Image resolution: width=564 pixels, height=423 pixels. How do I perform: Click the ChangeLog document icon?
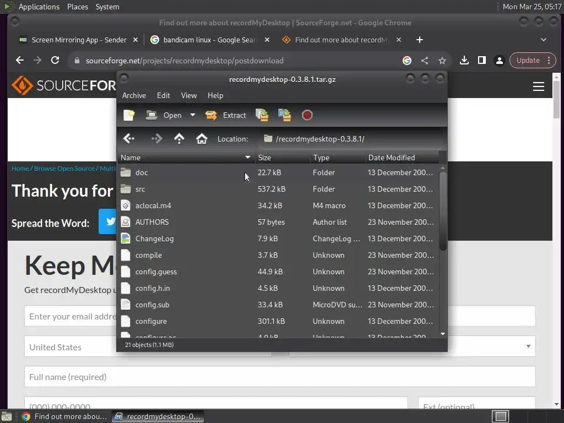coord(126,238)
